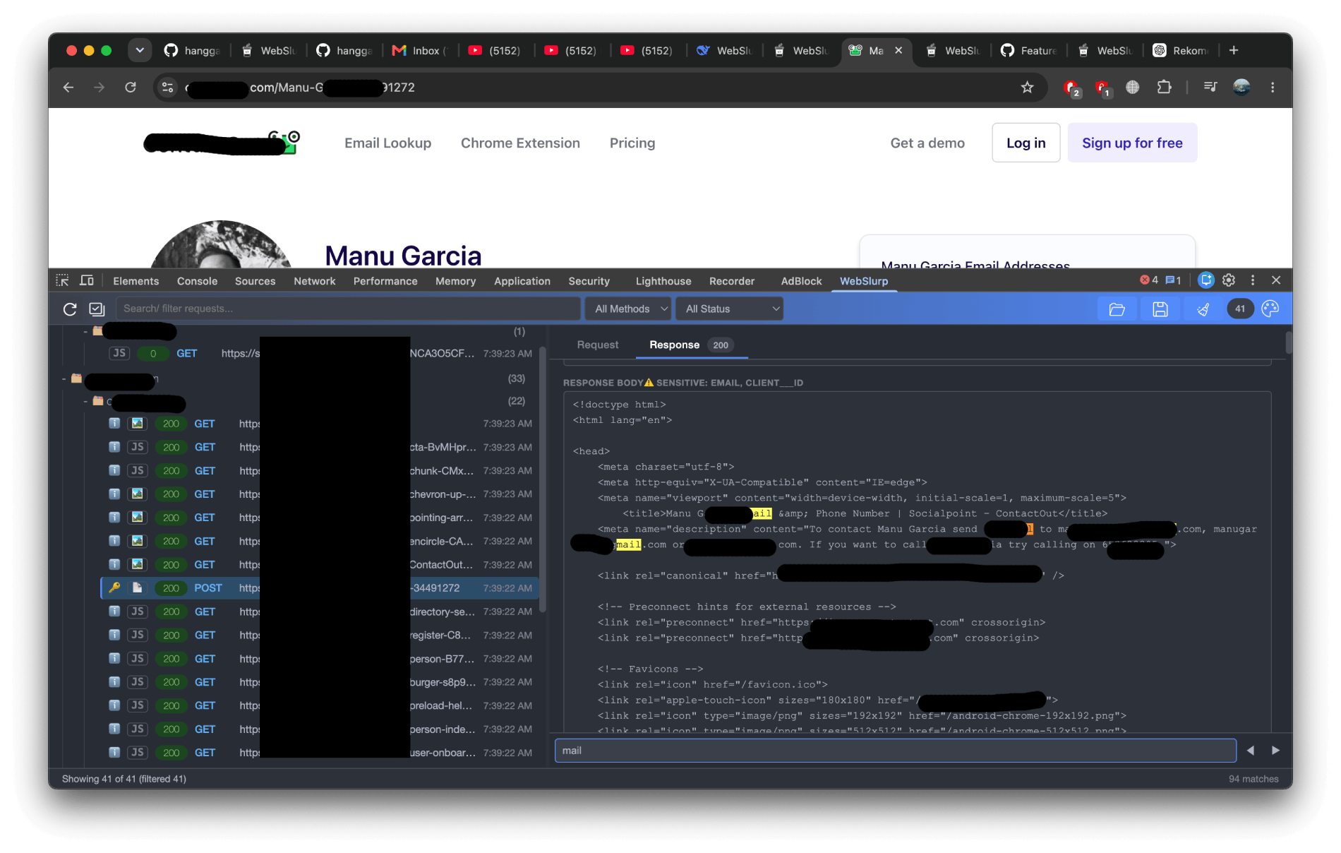Click the Email Lookup nav link

[387, 143]
